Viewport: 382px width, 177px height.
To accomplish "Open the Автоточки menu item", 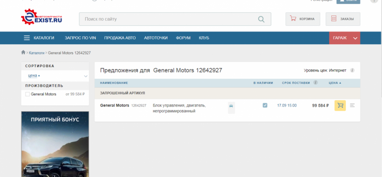I will pyautogui.click(x=156, y=38).
